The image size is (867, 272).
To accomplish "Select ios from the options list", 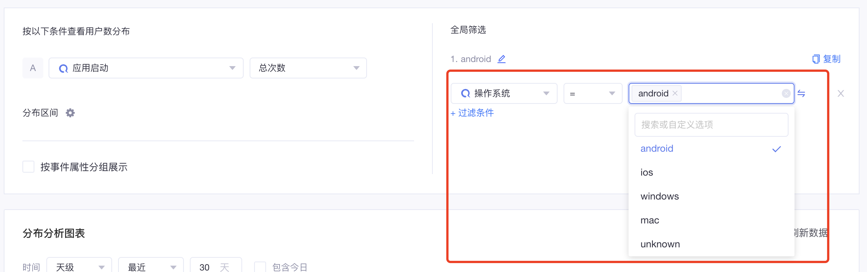I will pyautogui.click(x=712, y=173).
